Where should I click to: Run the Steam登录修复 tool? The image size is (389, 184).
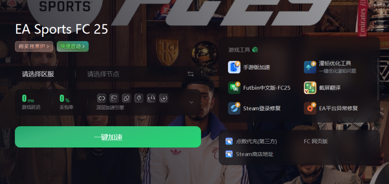[254, 108]
